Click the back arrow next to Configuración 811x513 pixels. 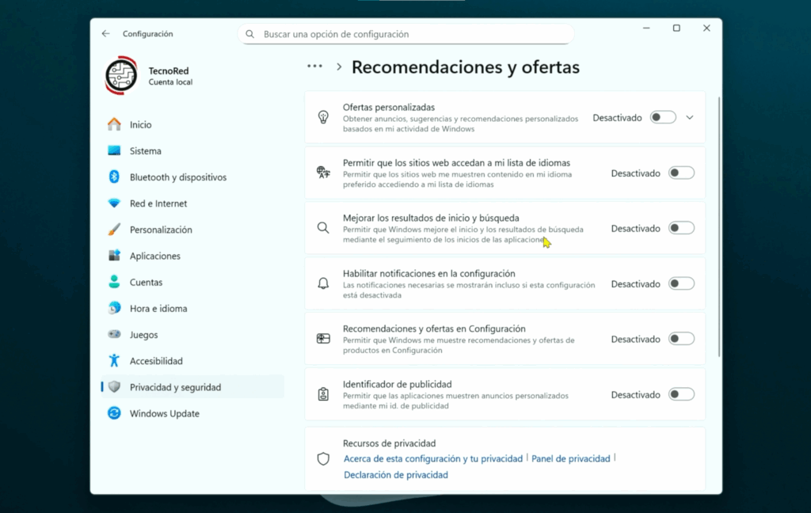104,34
